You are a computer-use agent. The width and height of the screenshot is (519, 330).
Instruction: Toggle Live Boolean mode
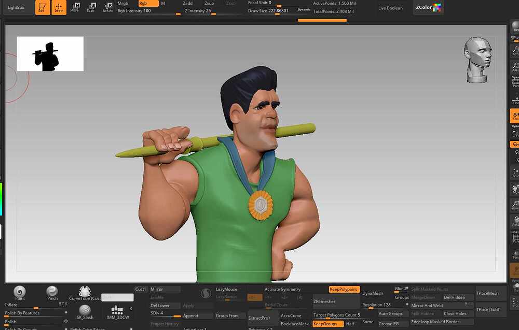pyautogui.click(x=391, y=8)
